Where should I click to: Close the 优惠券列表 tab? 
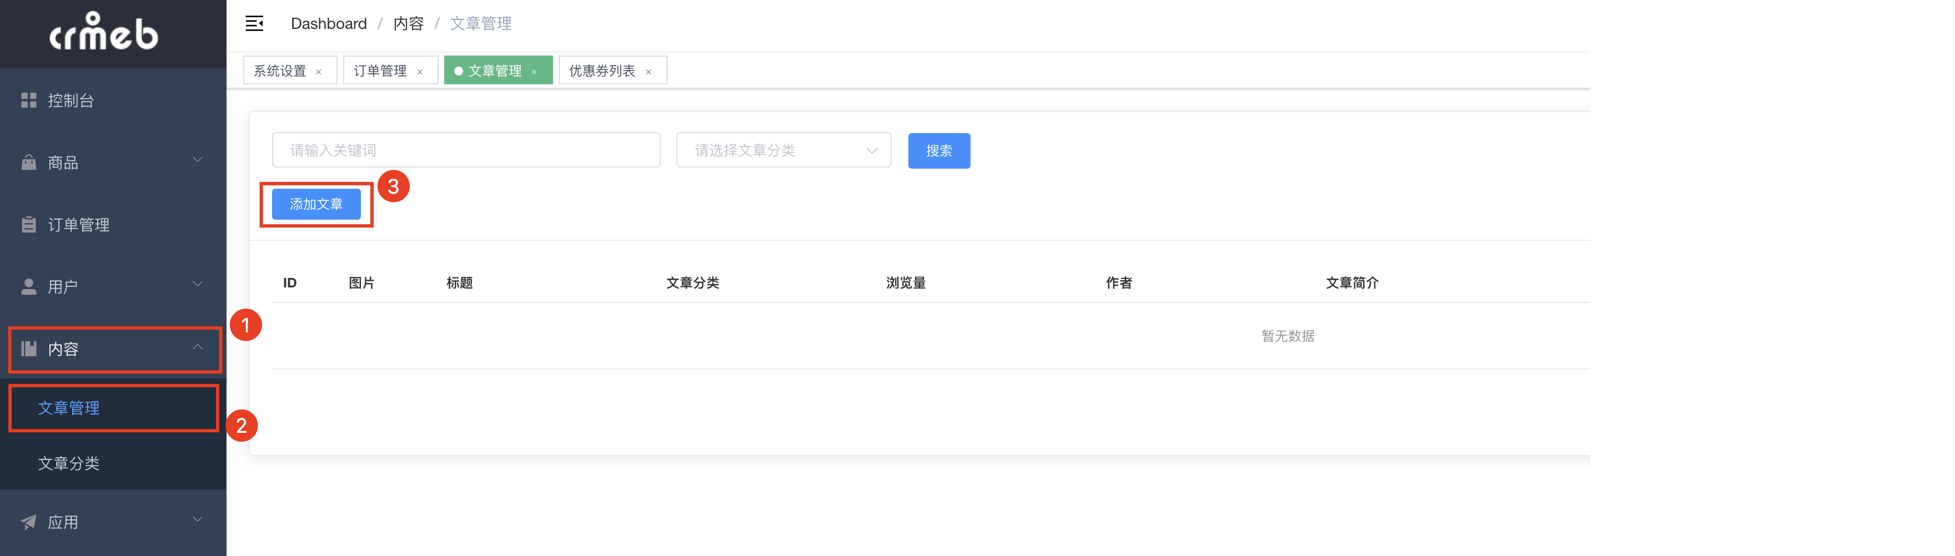648,71
